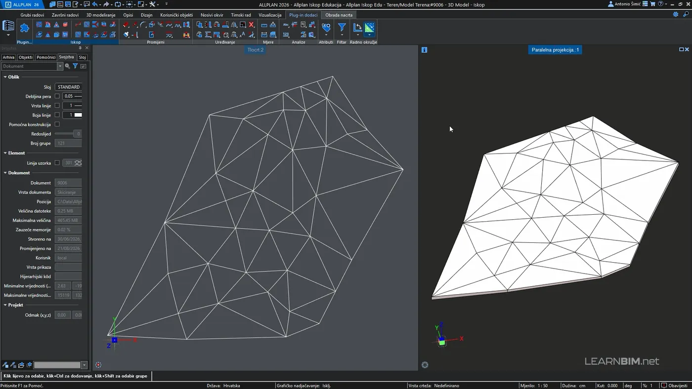This screenshot has height=389, width=692.
Task: Open the Plugin puzzle-piece tool
Action: (24, 28)
